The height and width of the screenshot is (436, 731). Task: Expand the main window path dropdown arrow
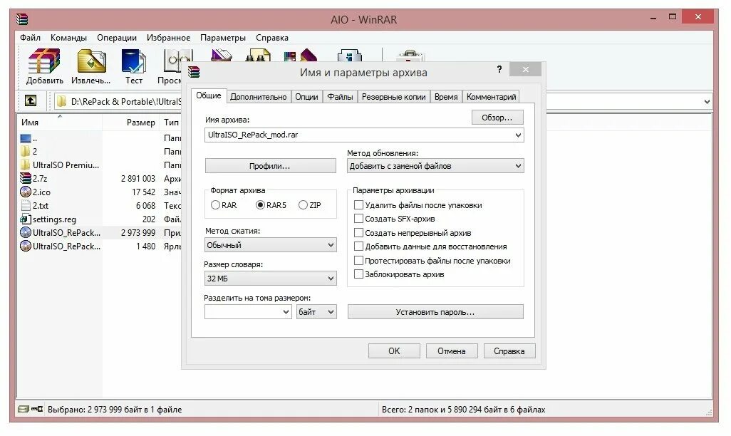coord(707,102)
